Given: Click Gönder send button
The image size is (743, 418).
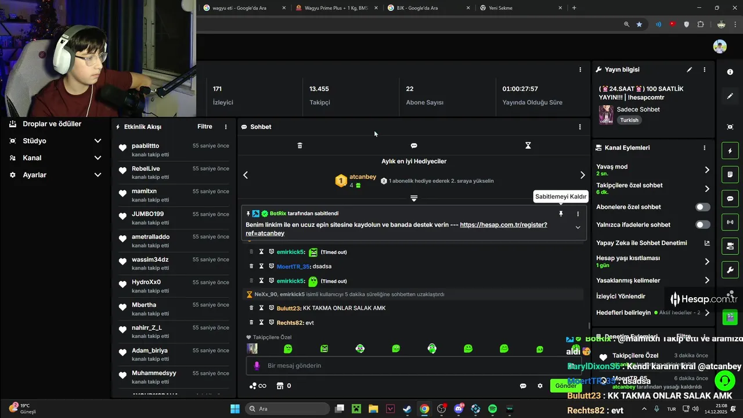Looking at the screenshot, I should click(565, 386).
